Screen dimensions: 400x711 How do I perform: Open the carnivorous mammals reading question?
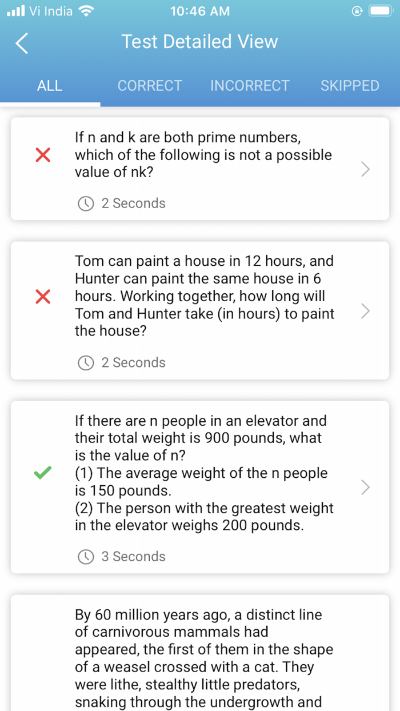coord(200,652)
